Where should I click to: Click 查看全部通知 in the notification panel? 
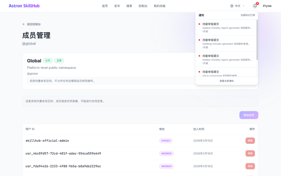(x=226, y=81)
